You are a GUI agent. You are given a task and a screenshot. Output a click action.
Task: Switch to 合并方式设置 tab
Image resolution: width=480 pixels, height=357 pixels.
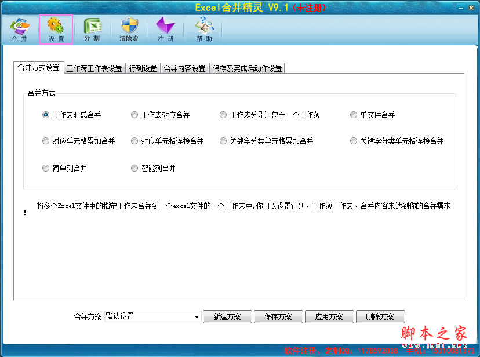(x=39, y=68)
